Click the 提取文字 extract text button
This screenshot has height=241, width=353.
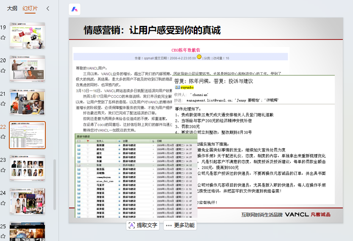[x=143, y=225]
